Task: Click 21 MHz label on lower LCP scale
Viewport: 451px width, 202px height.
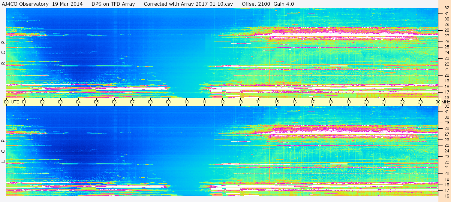Action: [446, 168]
